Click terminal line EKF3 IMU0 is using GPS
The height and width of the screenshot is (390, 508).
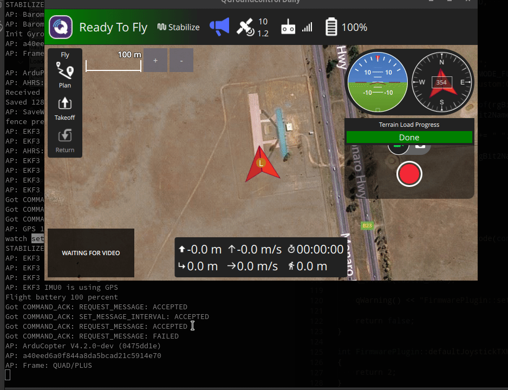coord(62,287)
